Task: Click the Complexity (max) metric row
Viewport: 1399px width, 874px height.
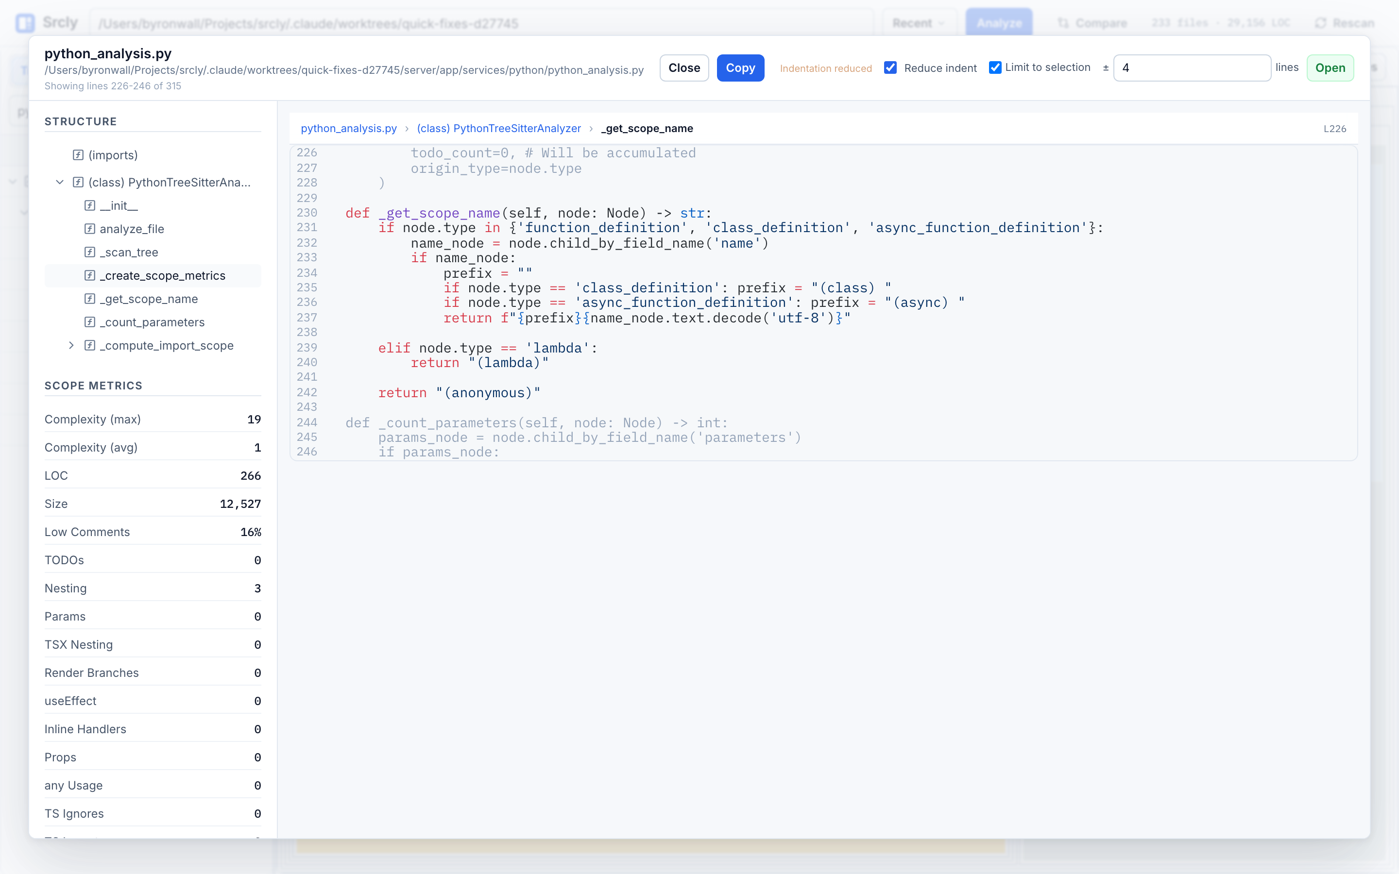Action: click(x=153, y=419)
